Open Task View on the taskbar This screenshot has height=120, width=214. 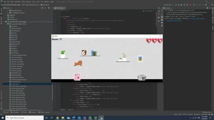click(x=52, y=118)
